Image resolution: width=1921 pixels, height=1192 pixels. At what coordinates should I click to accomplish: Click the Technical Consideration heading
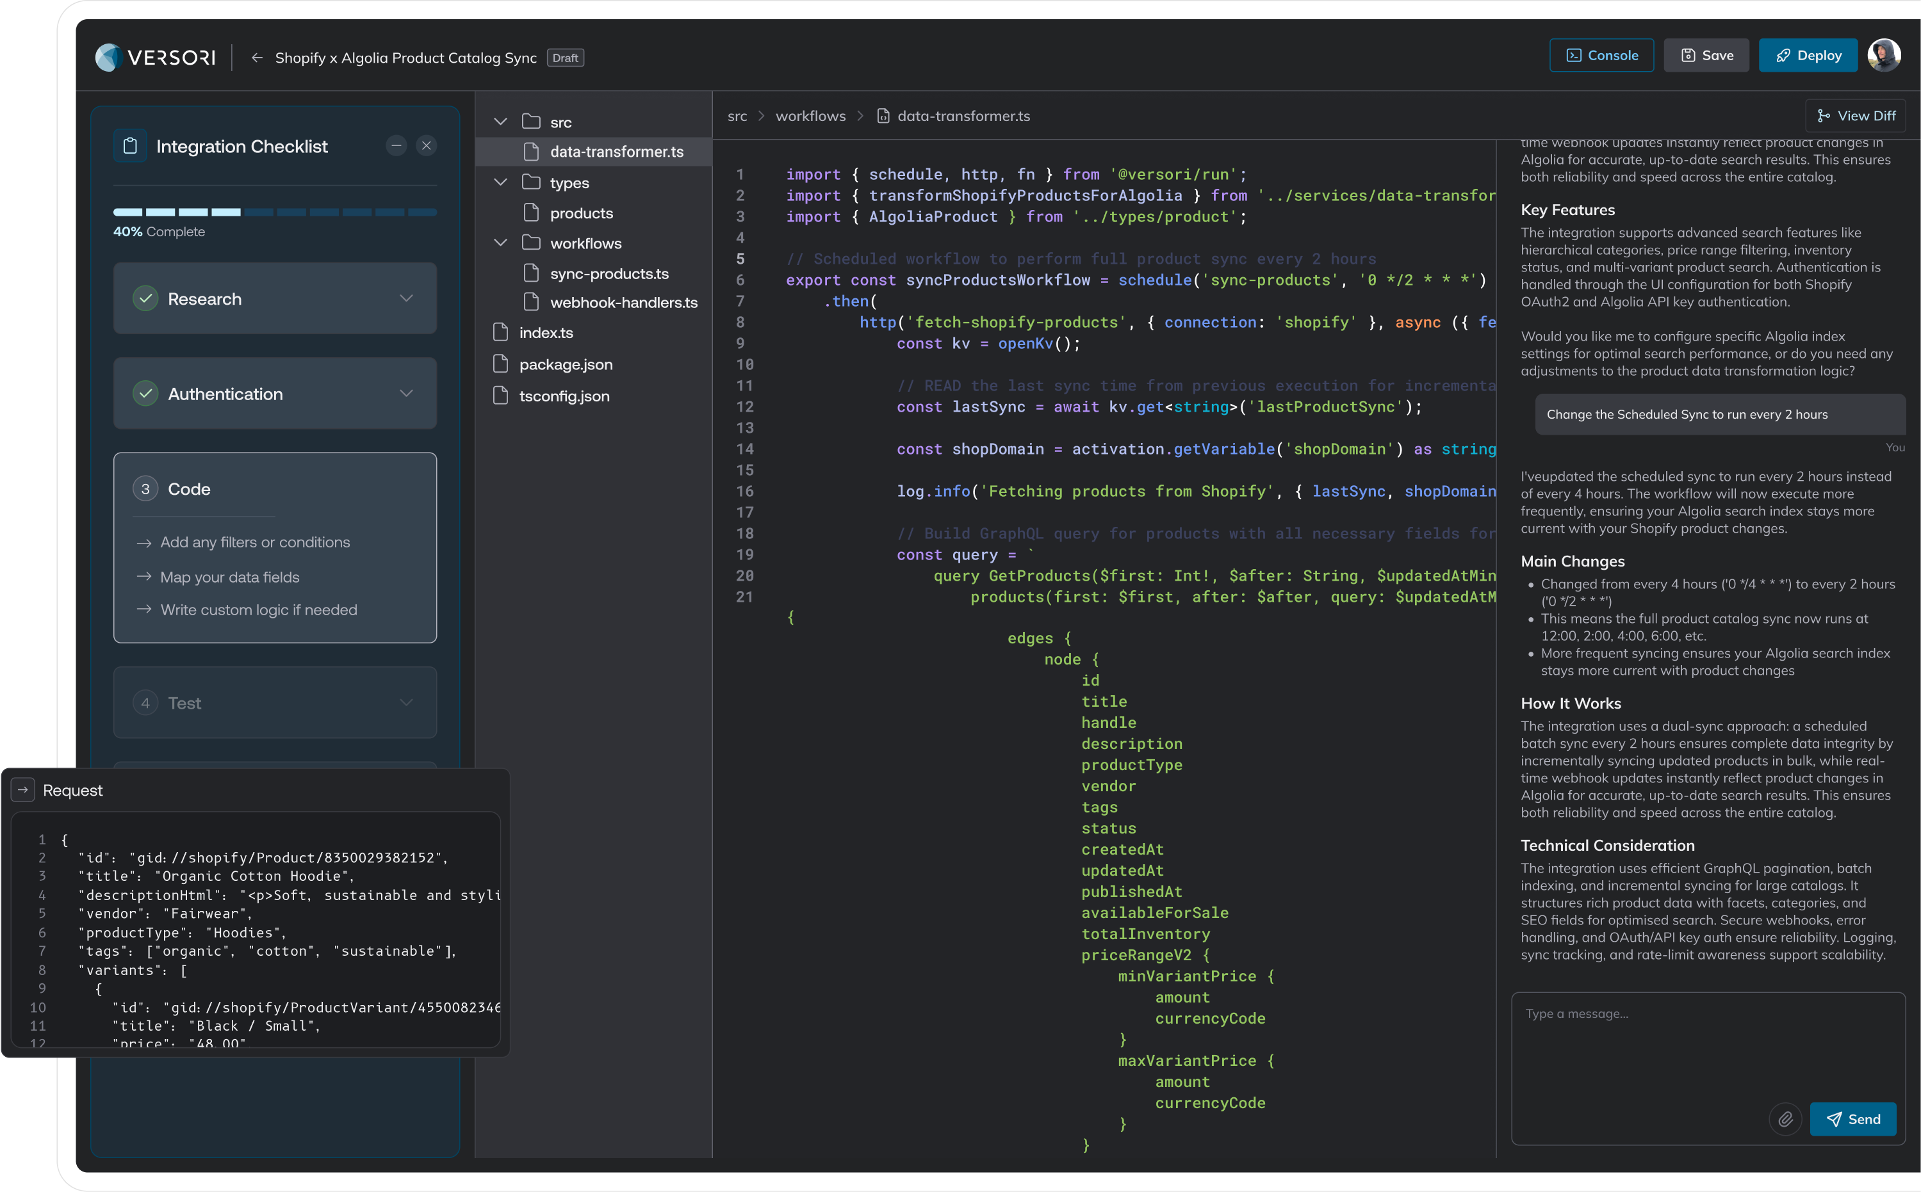pos(1607,845)
